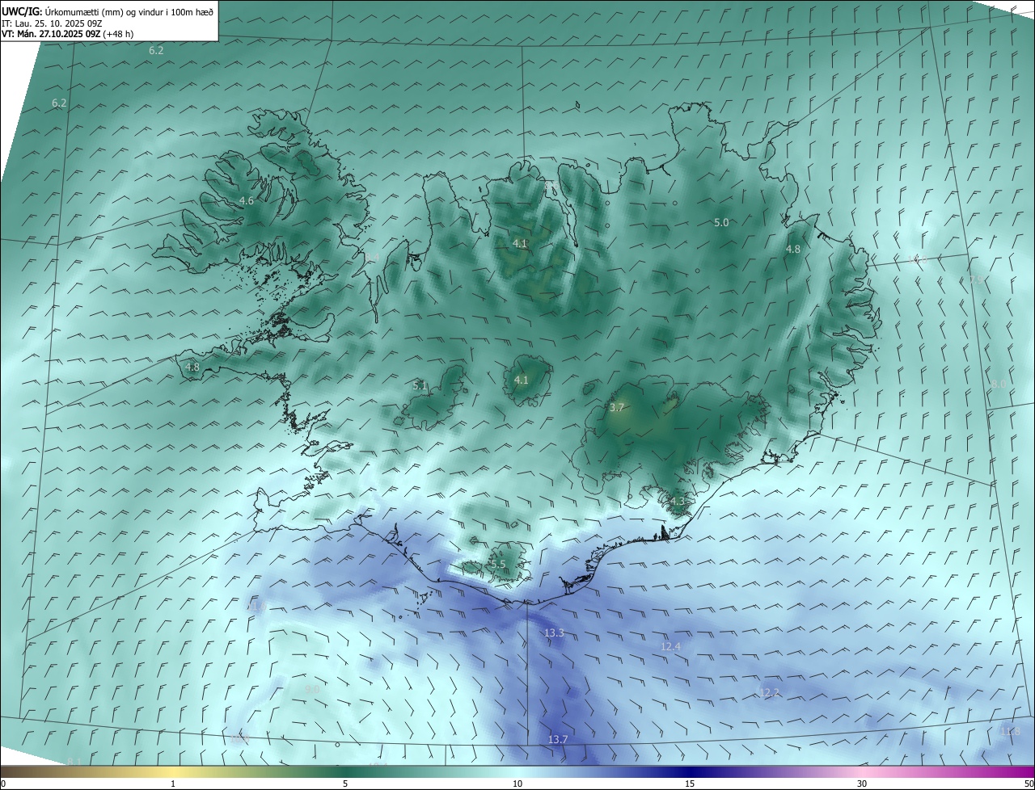Screen dimensions: 1035x790
Task: Click the 4.1 value on the northern Tröllaskagi mountains
Action: tap(520, 243)
